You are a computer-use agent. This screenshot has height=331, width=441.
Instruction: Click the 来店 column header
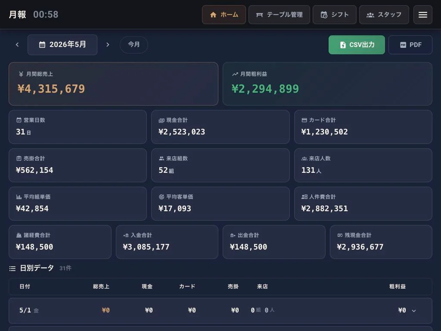click(262, 287)
